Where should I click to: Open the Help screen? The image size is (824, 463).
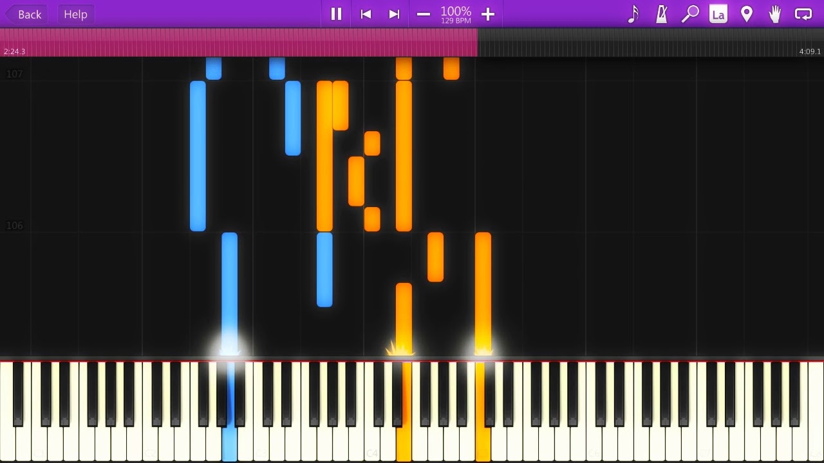click(75, 14)
